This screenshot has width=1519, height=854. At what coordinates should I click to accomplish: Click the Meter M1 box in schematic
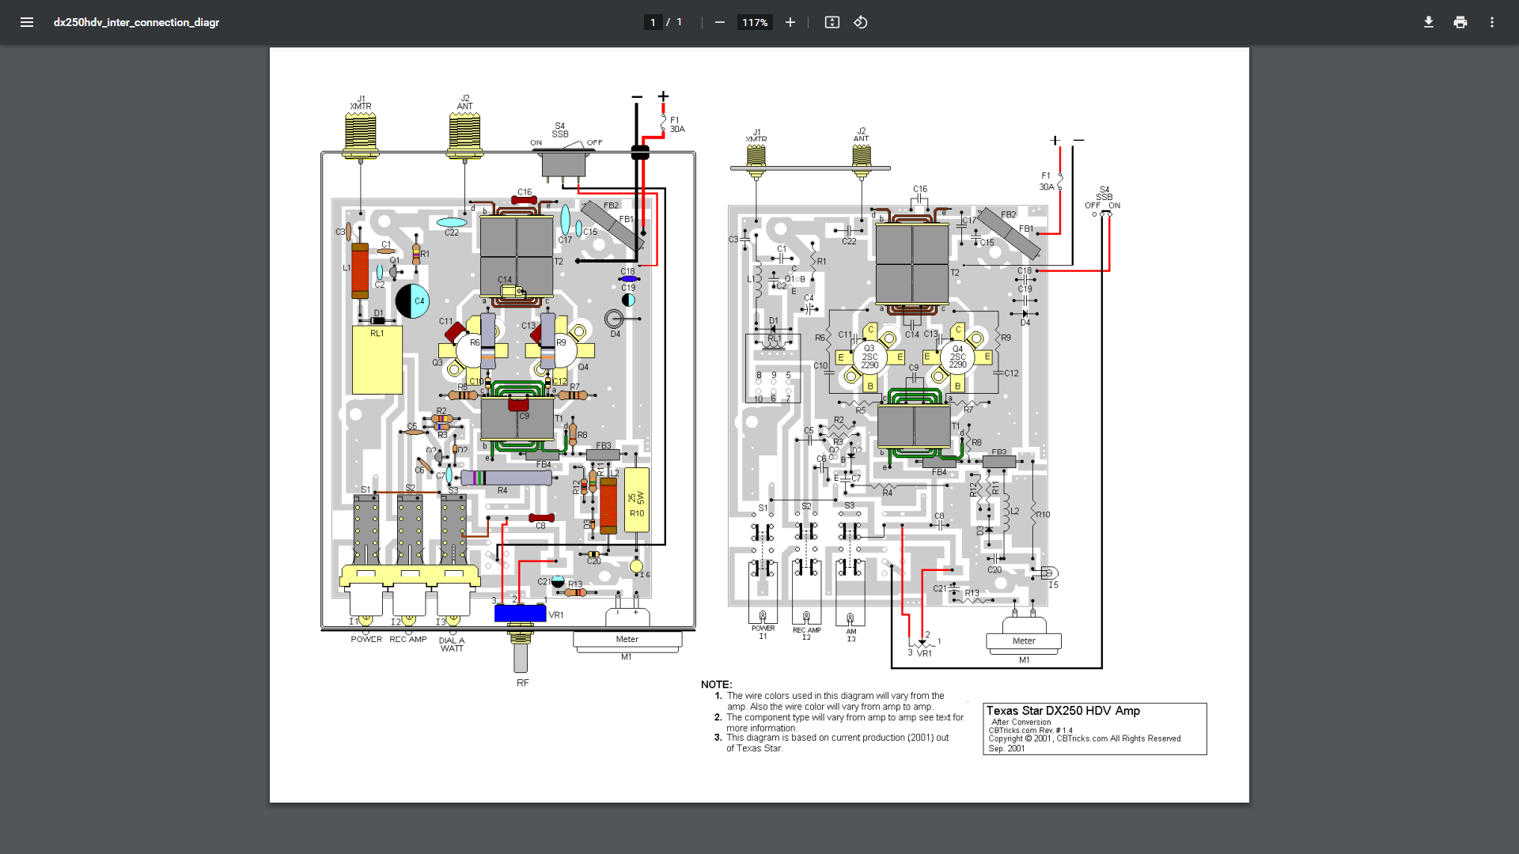click(1023, 641)
